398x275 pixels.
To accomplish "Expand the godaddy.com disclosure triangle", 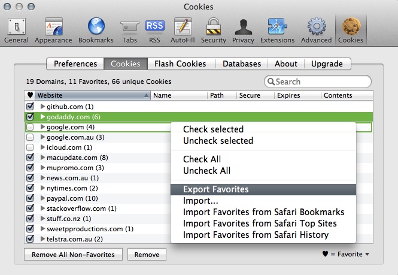I will click(42, 117).
